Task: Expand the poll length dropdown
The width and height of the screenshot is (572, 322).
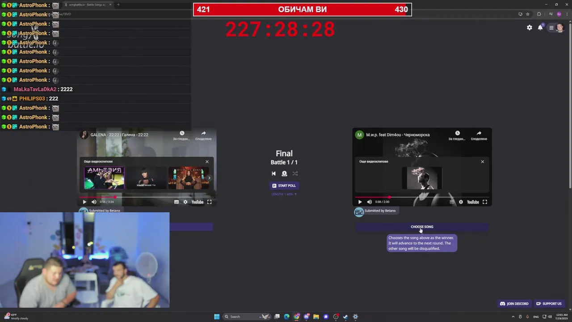Action: pyautogui.click(x=284, y=194)
